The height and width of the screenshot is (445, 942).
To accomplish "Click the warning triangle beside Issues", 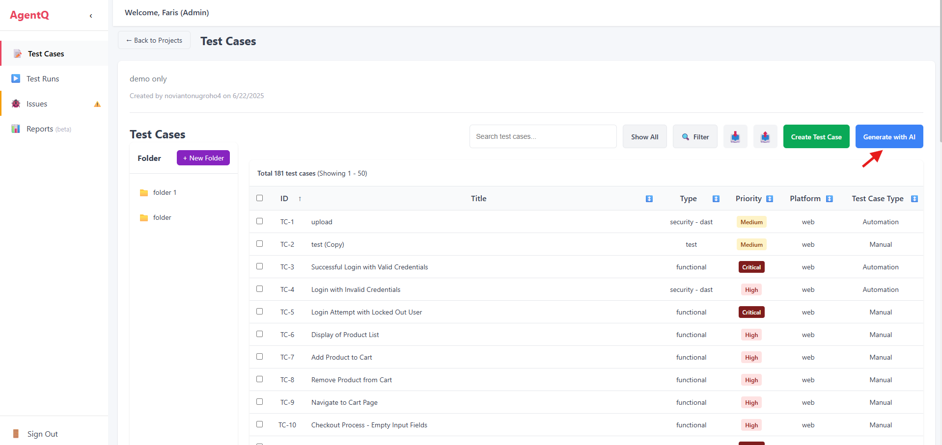I will (x=97, y=104).
